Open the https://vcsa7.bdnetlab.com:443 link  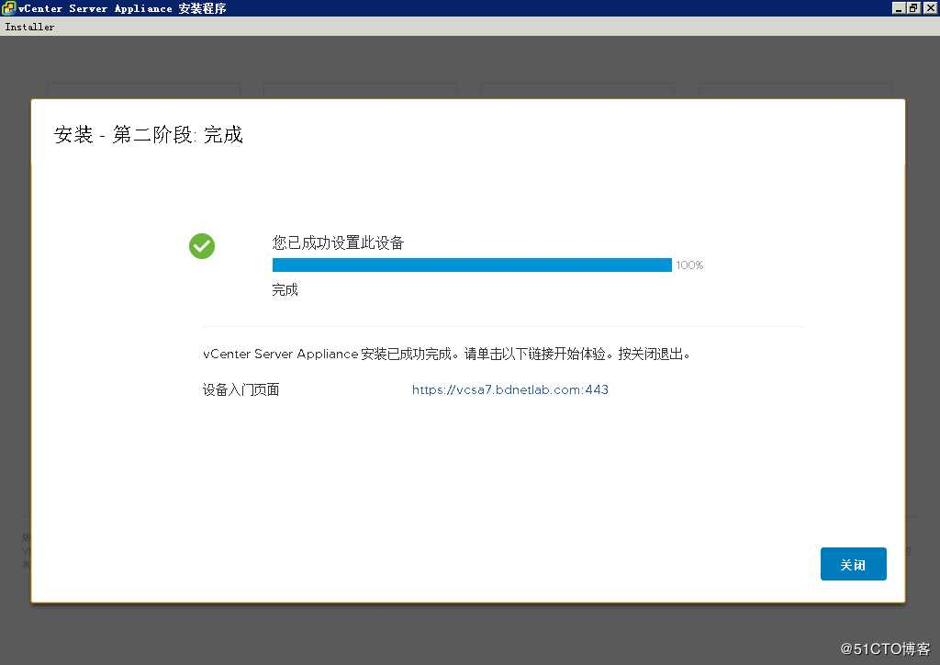pyautogui.click(x=510, y=389)
